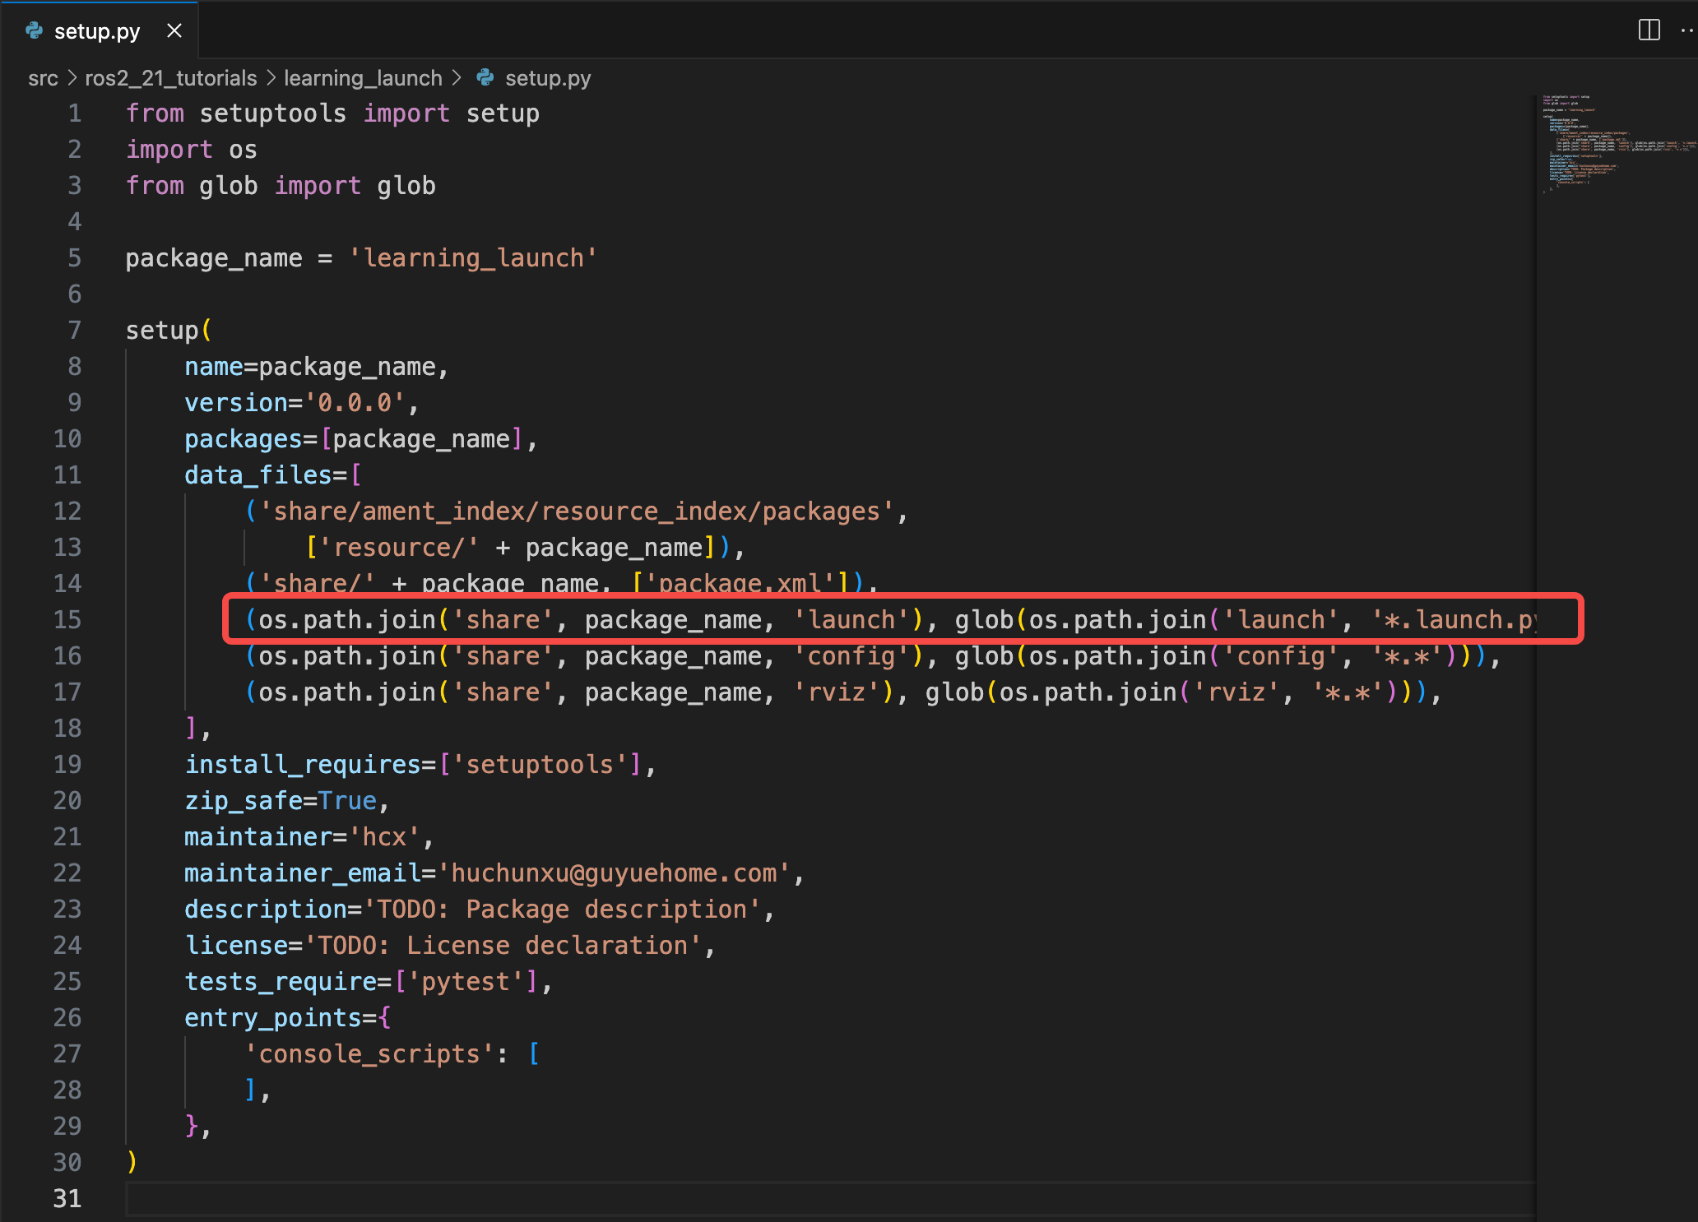
Task: Click the maintainer_email string value
Action: 613,873
